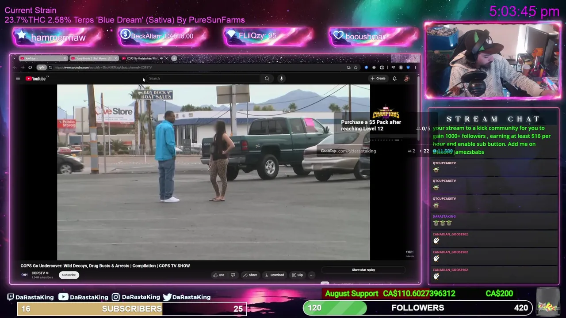Click the Twitch DaRastaKing handle

coord(30,297)
